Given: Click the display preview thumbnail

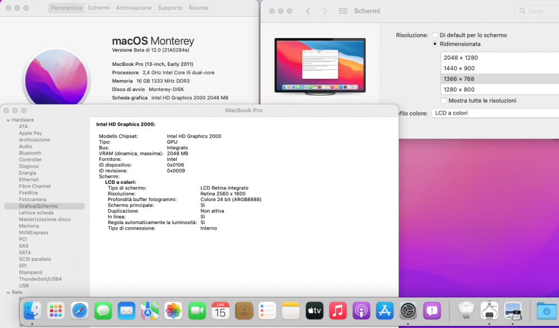Looking at the screenshot, I should (320, 66).
